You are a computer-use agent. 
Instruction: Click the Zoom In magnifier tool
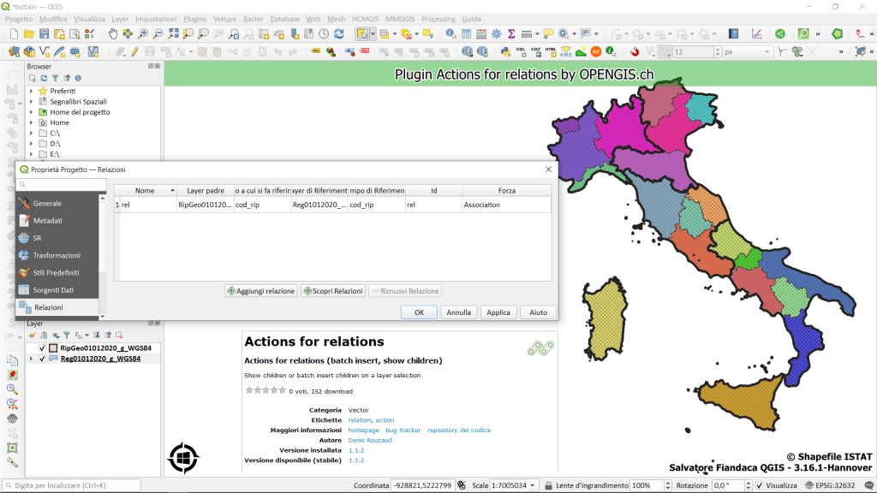pos(142,34)
